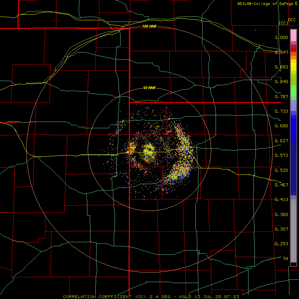Click the 0.840 scale value
Viewport: 299px width, 299px height.
(x=281, y=82)
